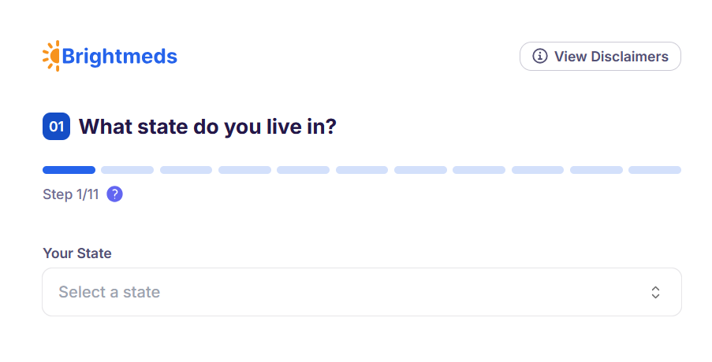712x362 pixels.
Task: Click the Your State field label
Action: tap(77, 253)
